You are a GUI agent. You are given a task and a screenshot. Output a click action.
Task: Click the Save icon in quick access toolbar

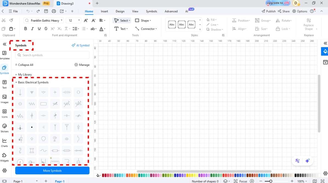pyautogui.click(x=46, y=11)
